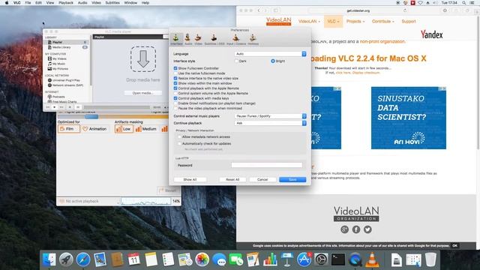Select the Bright interface style
480x270 pixels.
(x=273, y=61)
